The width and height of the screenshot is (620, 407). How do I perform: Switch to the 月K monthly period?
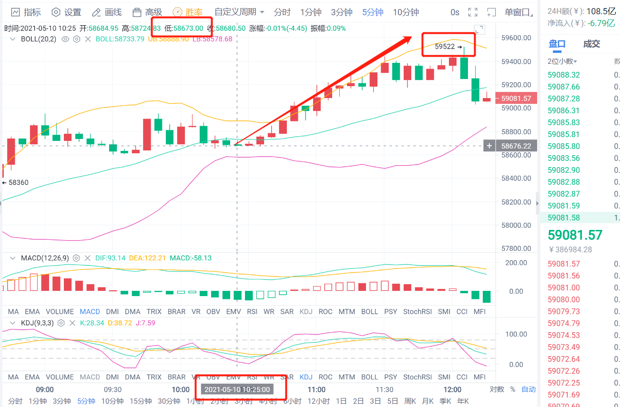(x=427, y=401)
